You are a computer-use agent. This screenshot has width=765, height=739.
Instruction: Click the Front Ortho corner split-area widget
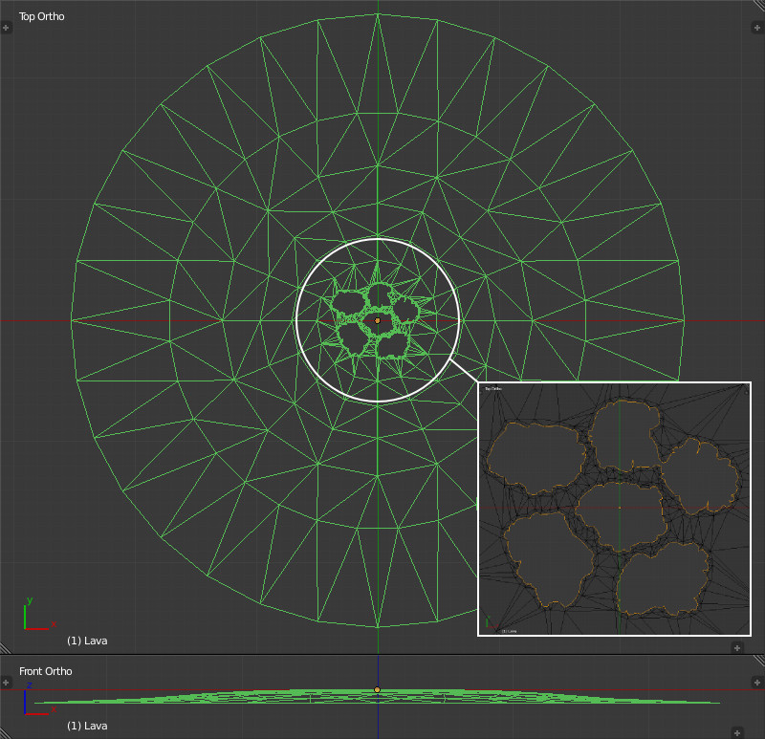tap(758, 661)
